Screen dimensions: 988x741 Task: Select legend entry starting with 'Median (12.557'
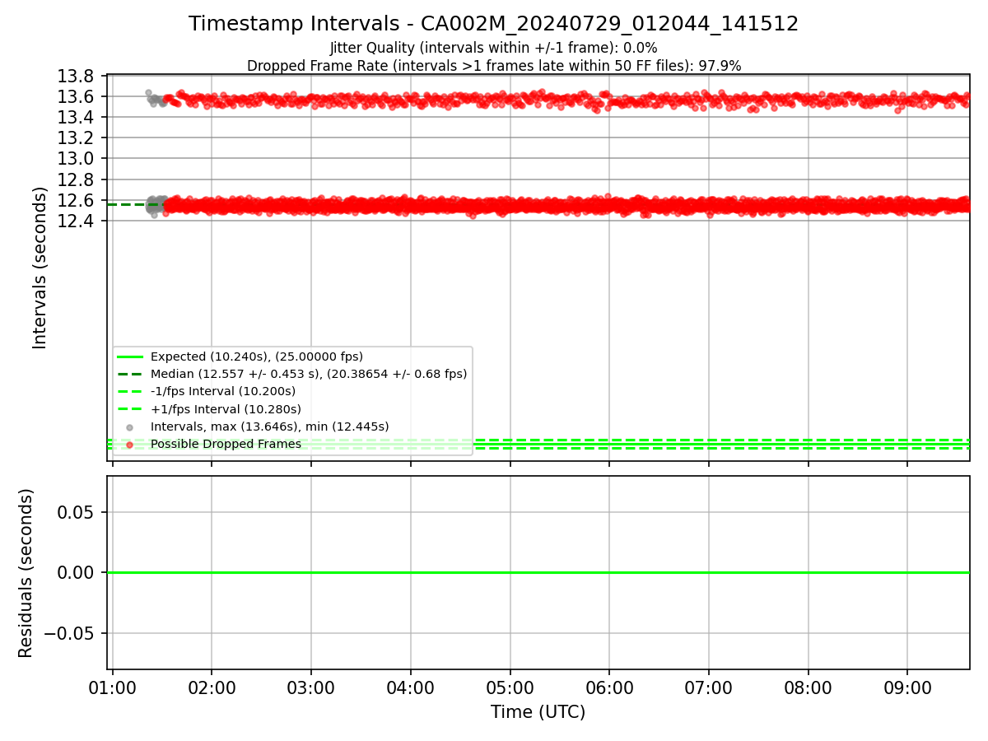(309, 374)
